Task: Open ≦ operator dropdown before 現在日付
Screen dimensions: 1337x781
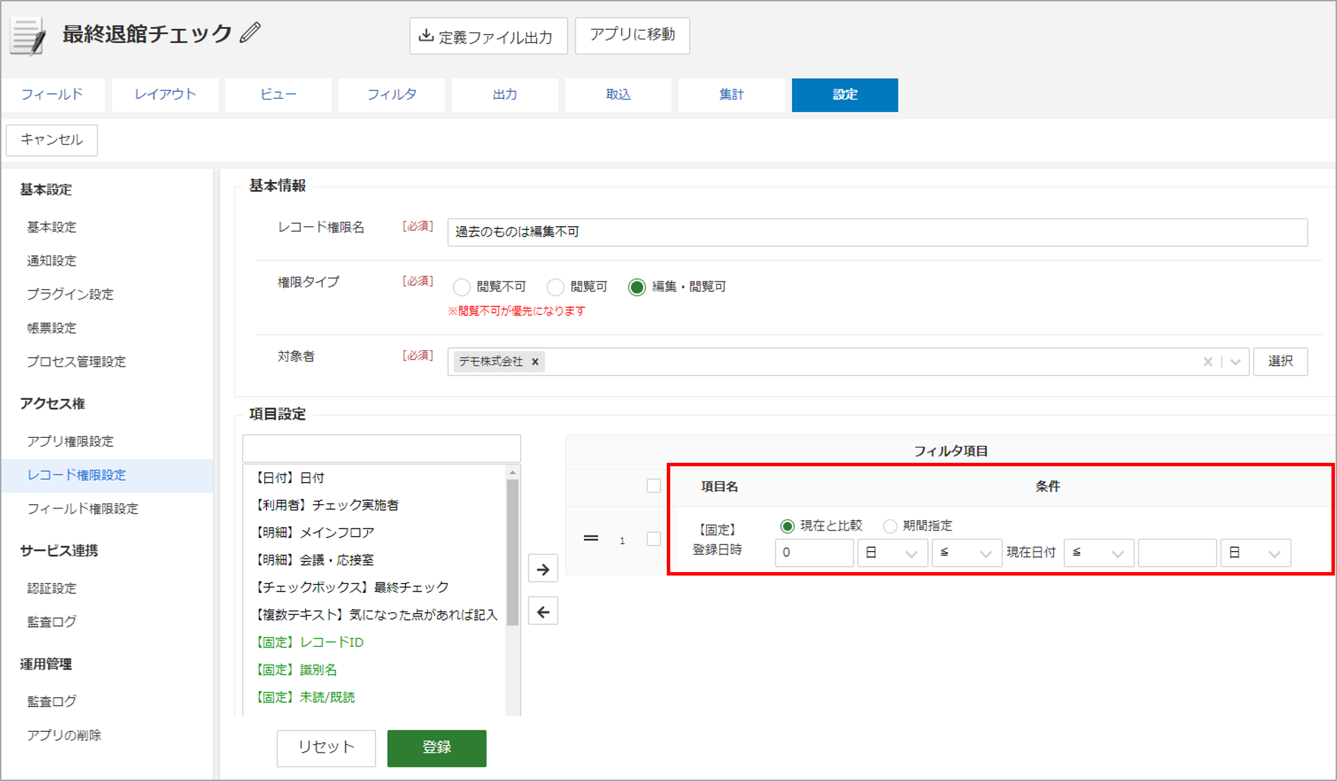Action: (x=966, y=553)
